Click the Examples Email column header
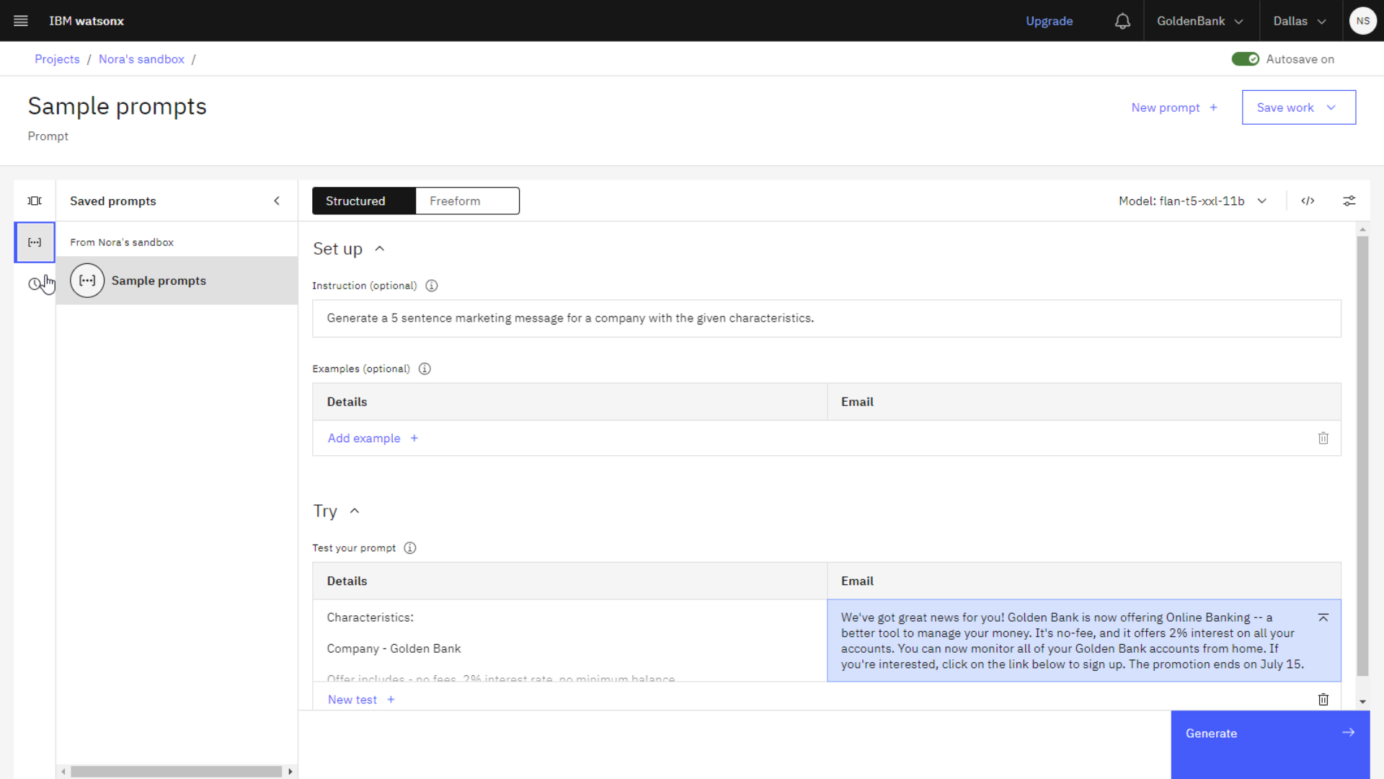This screenshot has width=1384, height=779. click(1084, 402)
